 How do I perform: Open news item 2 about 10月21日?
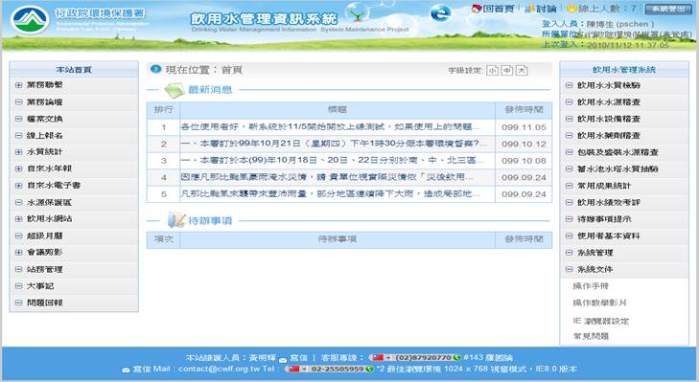click(x=334, y=144)
